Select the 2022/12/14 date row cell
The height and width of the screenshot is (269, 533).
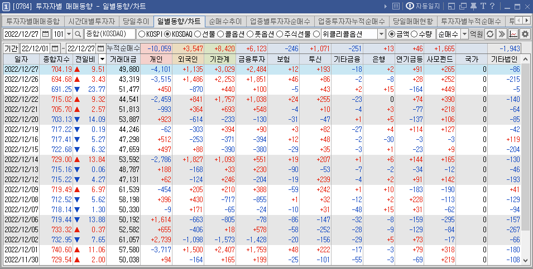click(x=21, y=159)
